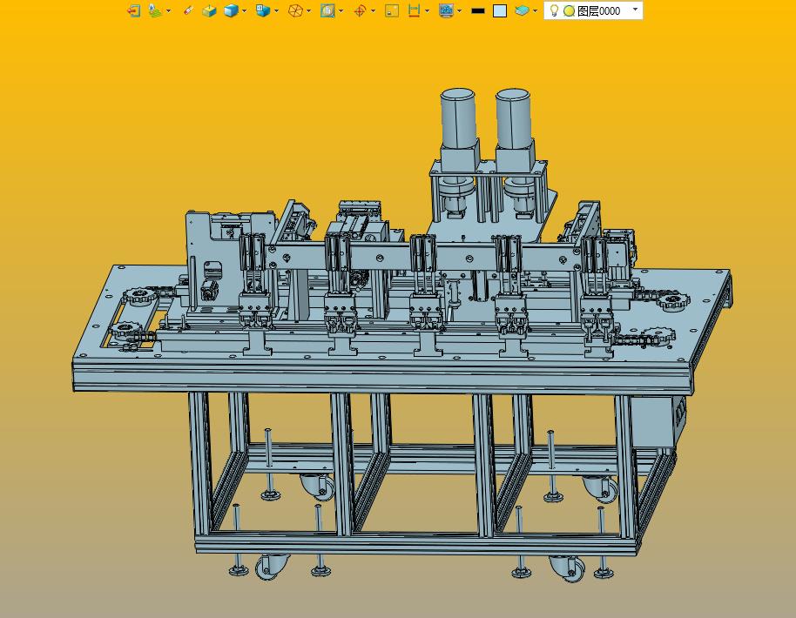Open the dropdown beside the green filter icon
Viewport: 796px width, 618px height.
click(169, 10)
